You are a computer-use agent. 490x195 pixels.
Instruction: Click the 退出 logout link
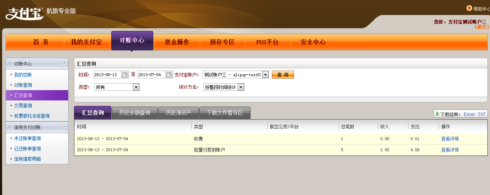(482, 27)
